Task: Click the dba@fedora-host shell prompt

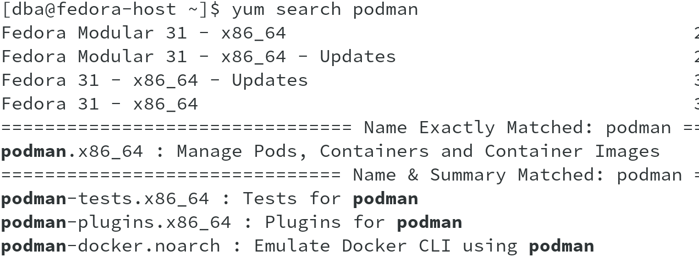Action: pyautogui.click(x=110, y=9)
